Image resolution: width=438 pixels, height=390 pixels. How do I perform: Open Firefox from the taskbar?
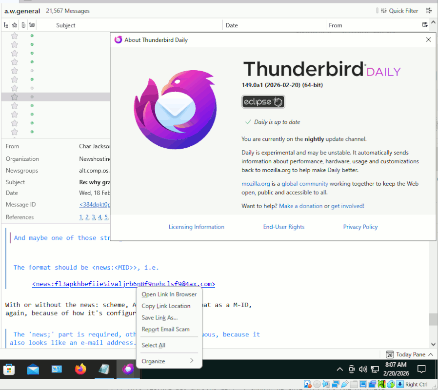(80, 370)
